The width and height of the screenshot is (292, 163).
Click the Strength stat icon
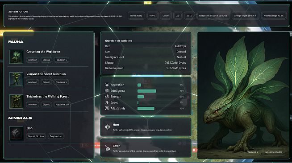click(x=107, y=97)
